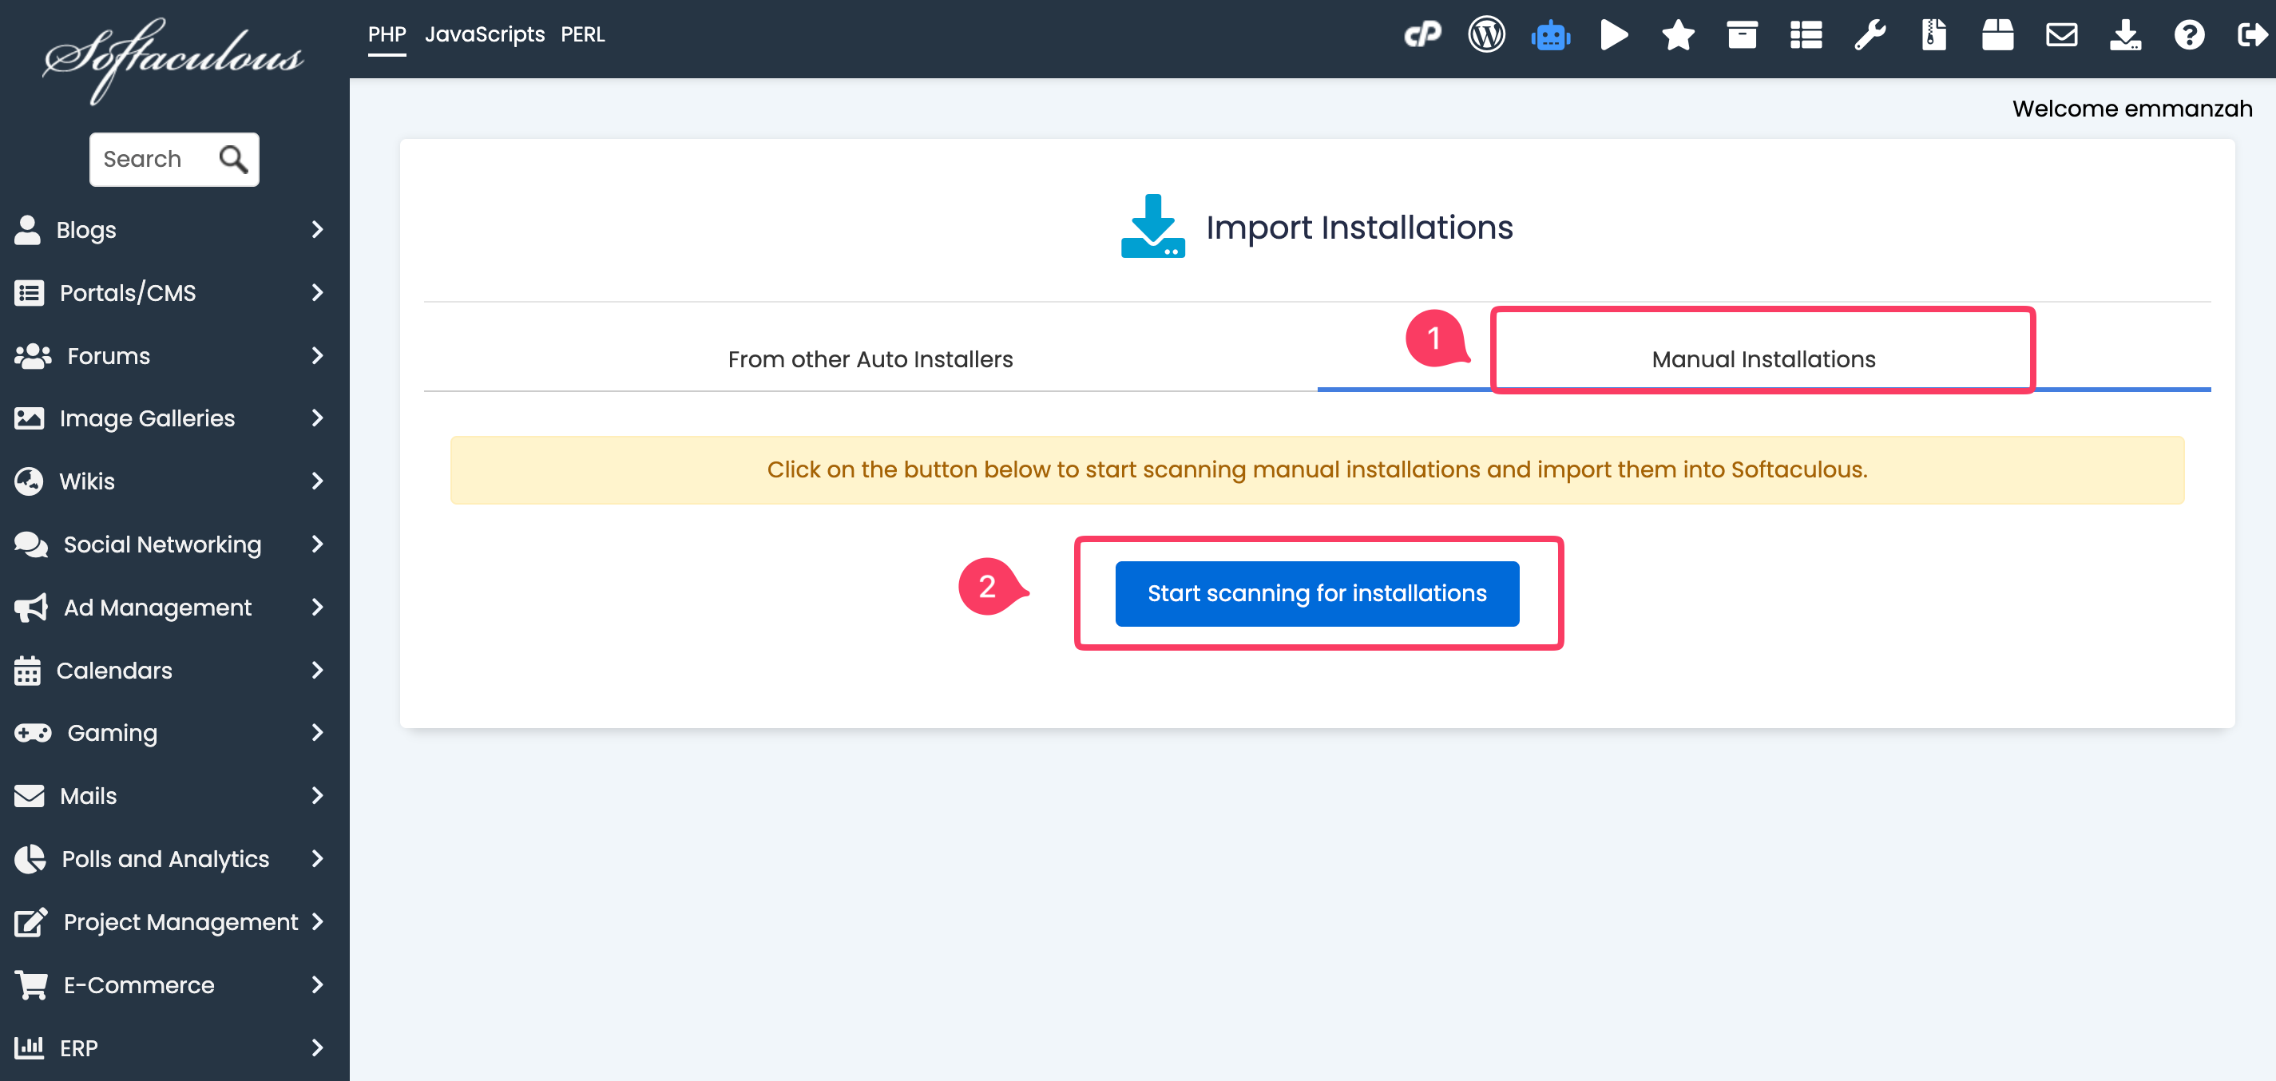Open the all installations list icon
Screen dimensions: 2276x1081
(x=1806, y=35)
